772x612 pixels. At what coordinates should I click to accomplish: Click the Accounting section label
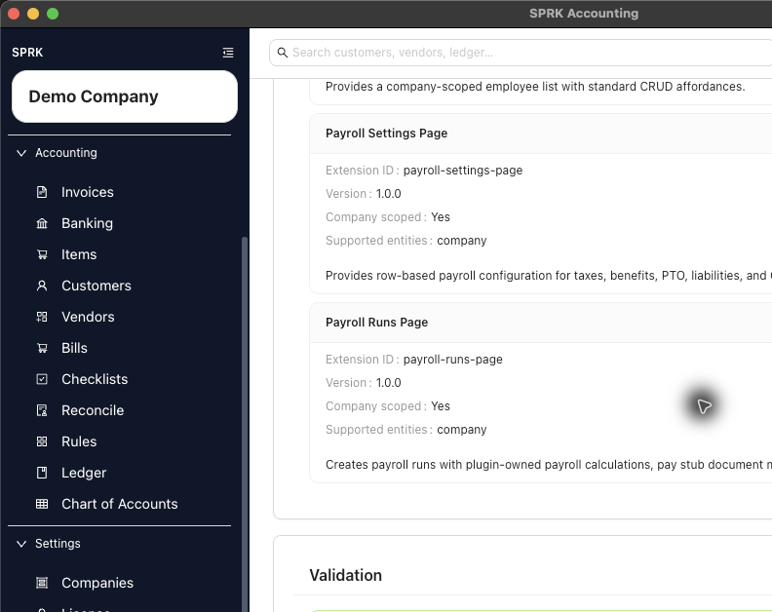tap(66, 153)
